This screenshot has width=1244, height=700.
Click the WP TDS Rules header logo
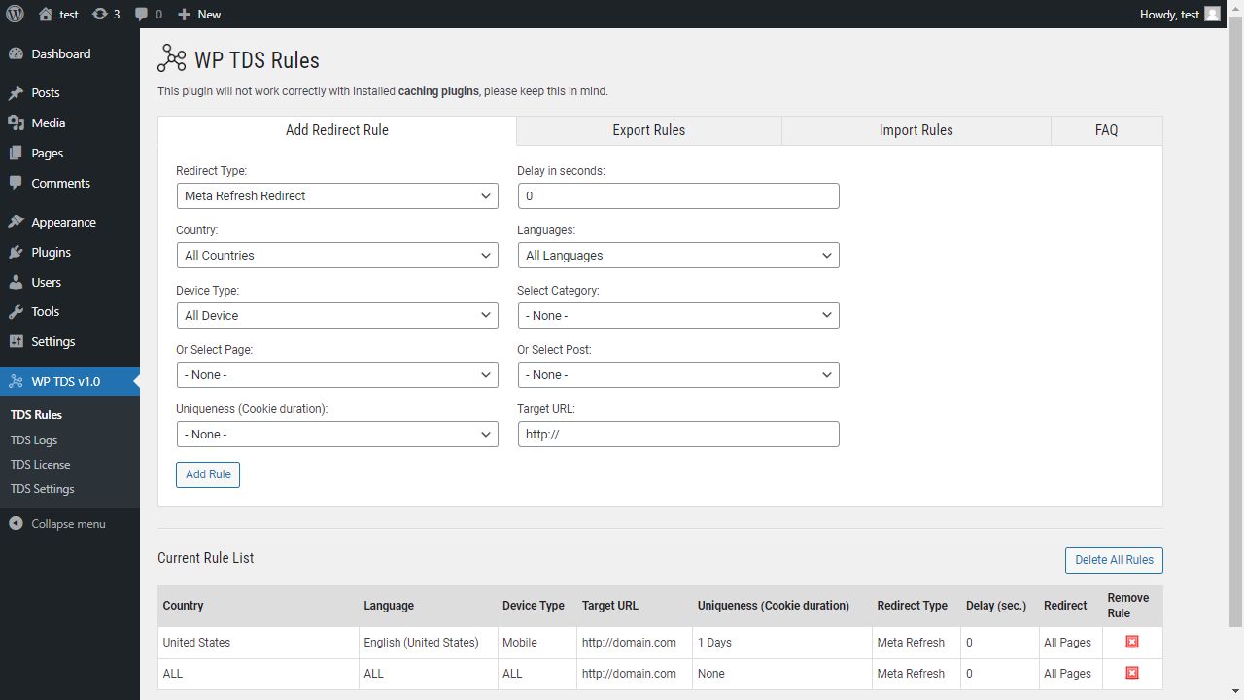pos(171,59)
